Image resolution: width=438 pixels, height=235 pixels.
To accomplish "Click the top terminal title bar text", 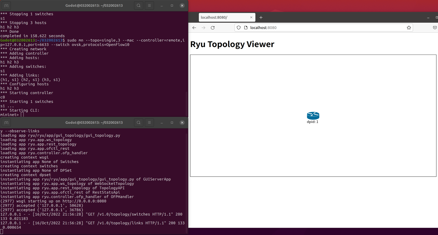I will 94,6.
